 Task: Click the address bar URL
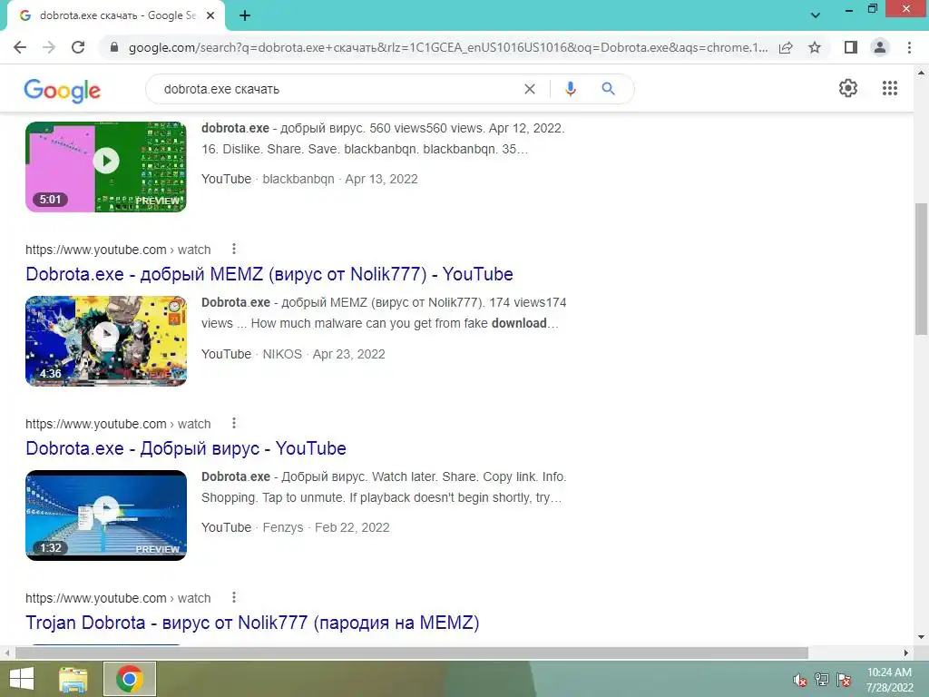pos(448,47)
